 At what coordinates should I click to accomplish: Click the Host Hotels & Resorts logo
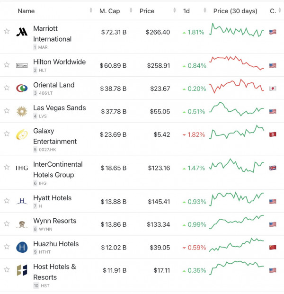coord(22,270)
